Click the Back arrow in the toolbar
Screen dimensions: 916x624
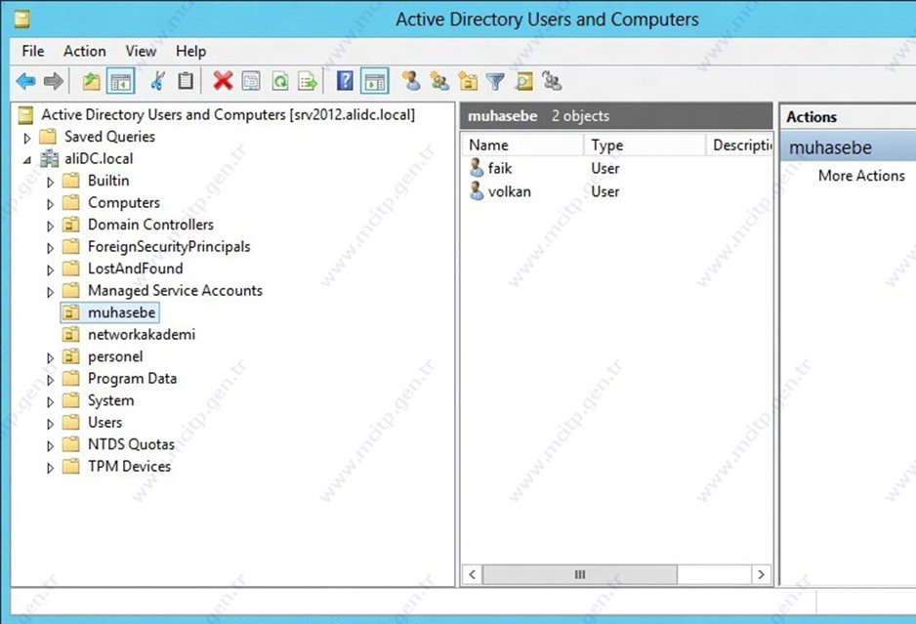pos(25,81)
